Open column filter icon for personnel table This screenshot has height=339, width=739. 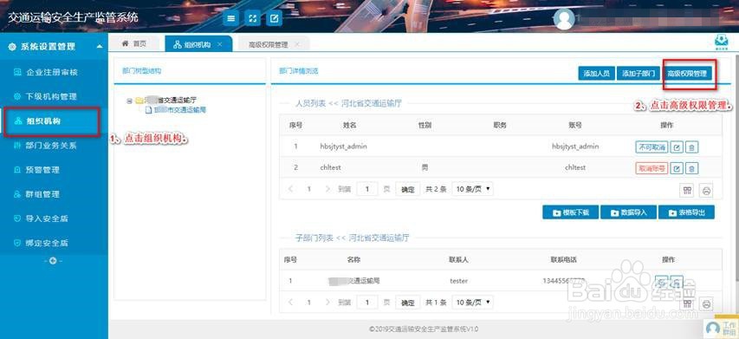[x=687, y=191]
